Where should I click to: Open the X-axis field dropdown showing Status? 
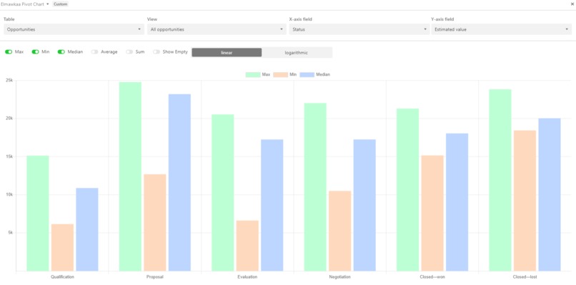point(359,29)
